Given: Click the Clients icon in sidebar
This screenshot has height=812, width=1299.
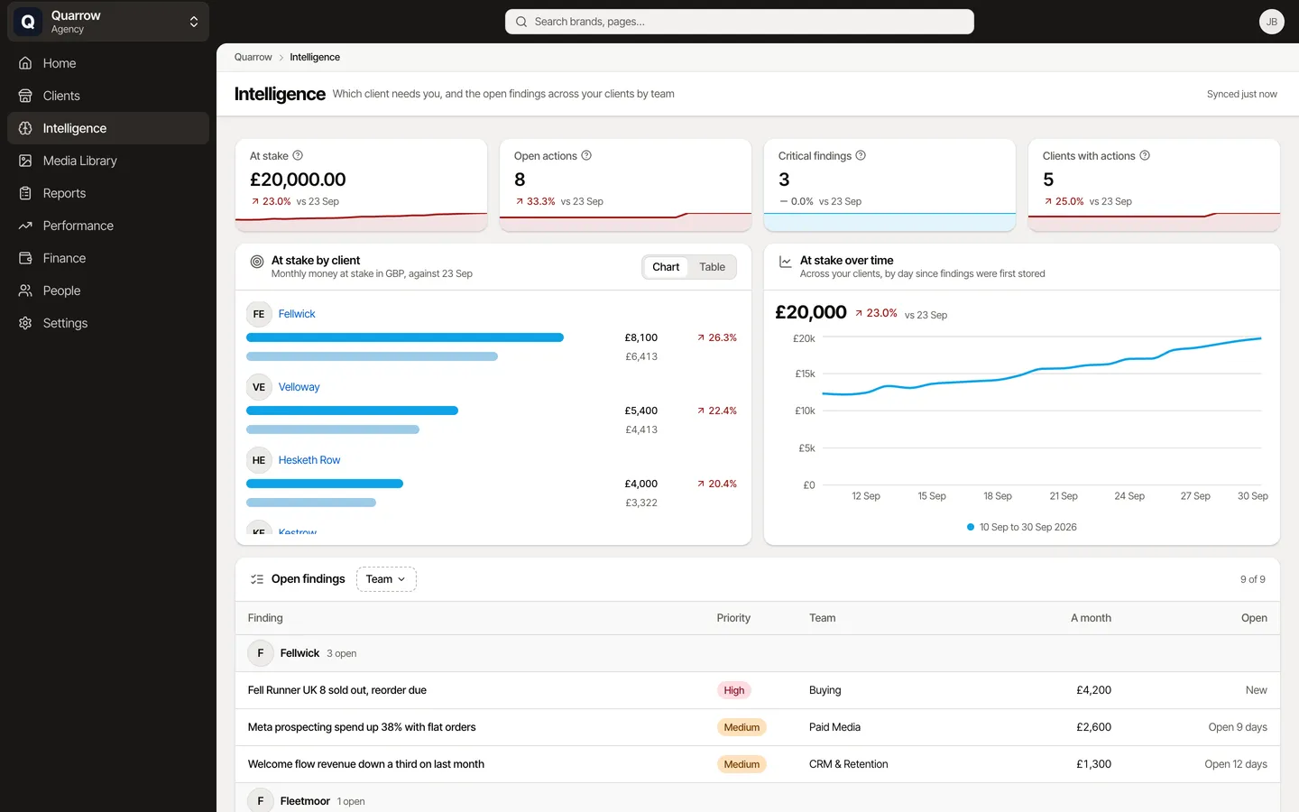Looking at the screenshot, I should click(x=25, y=96).
